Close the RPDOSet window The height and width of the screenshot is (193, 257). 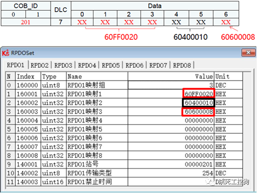[x=248, y=53]
